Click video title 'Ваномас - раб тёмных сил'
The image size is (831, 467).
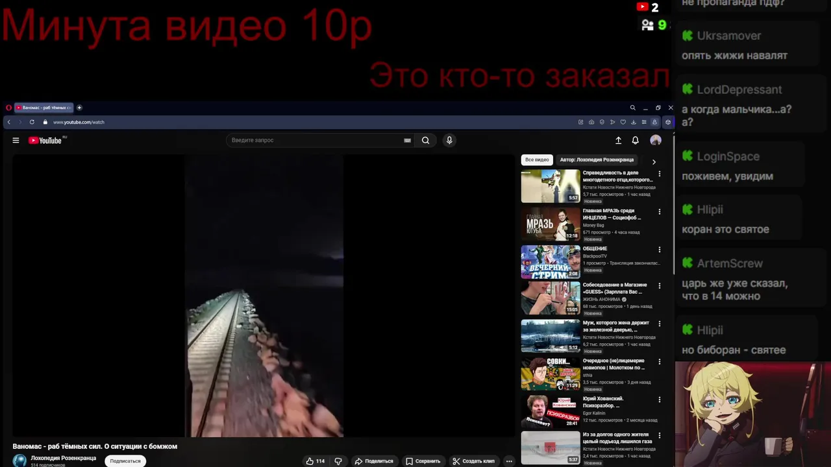click(x=95, y=446)
